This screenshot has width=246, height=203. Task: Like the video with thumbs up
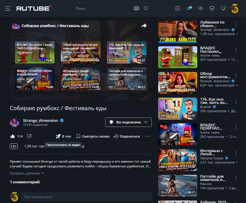pos(12,136)
